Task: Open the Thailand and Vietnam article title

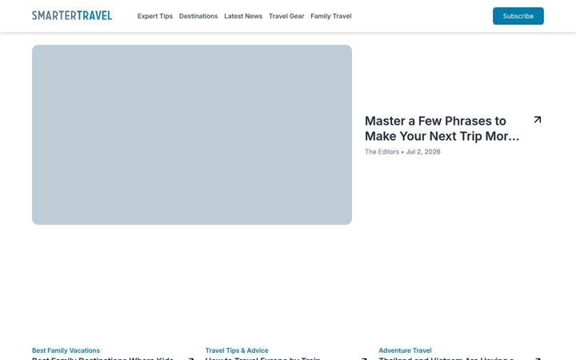Action: [446, 358]
